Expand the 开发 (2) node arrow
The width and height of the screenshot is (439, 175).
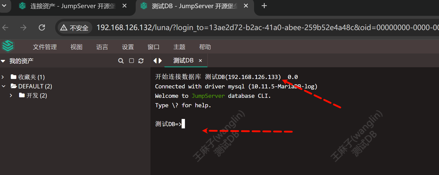point(11,96)
